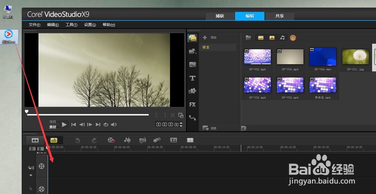Click the mark-in bracket button
This screenshot has width=376, height=194.
(x=156, y=115)
